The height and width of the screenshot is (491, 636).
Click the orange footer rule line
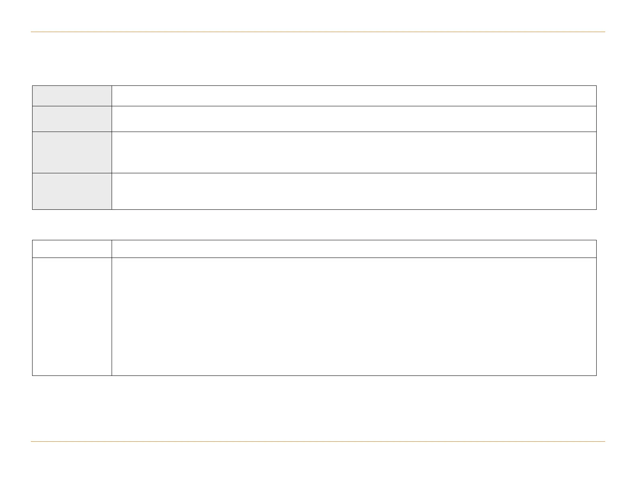318,442
